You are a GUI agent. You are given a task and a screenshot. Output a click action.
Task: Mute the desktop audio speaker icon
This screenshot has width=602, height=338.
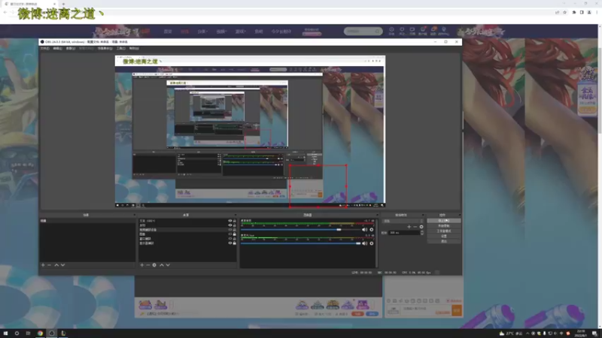pyautogui.click(x=364, y=230)
